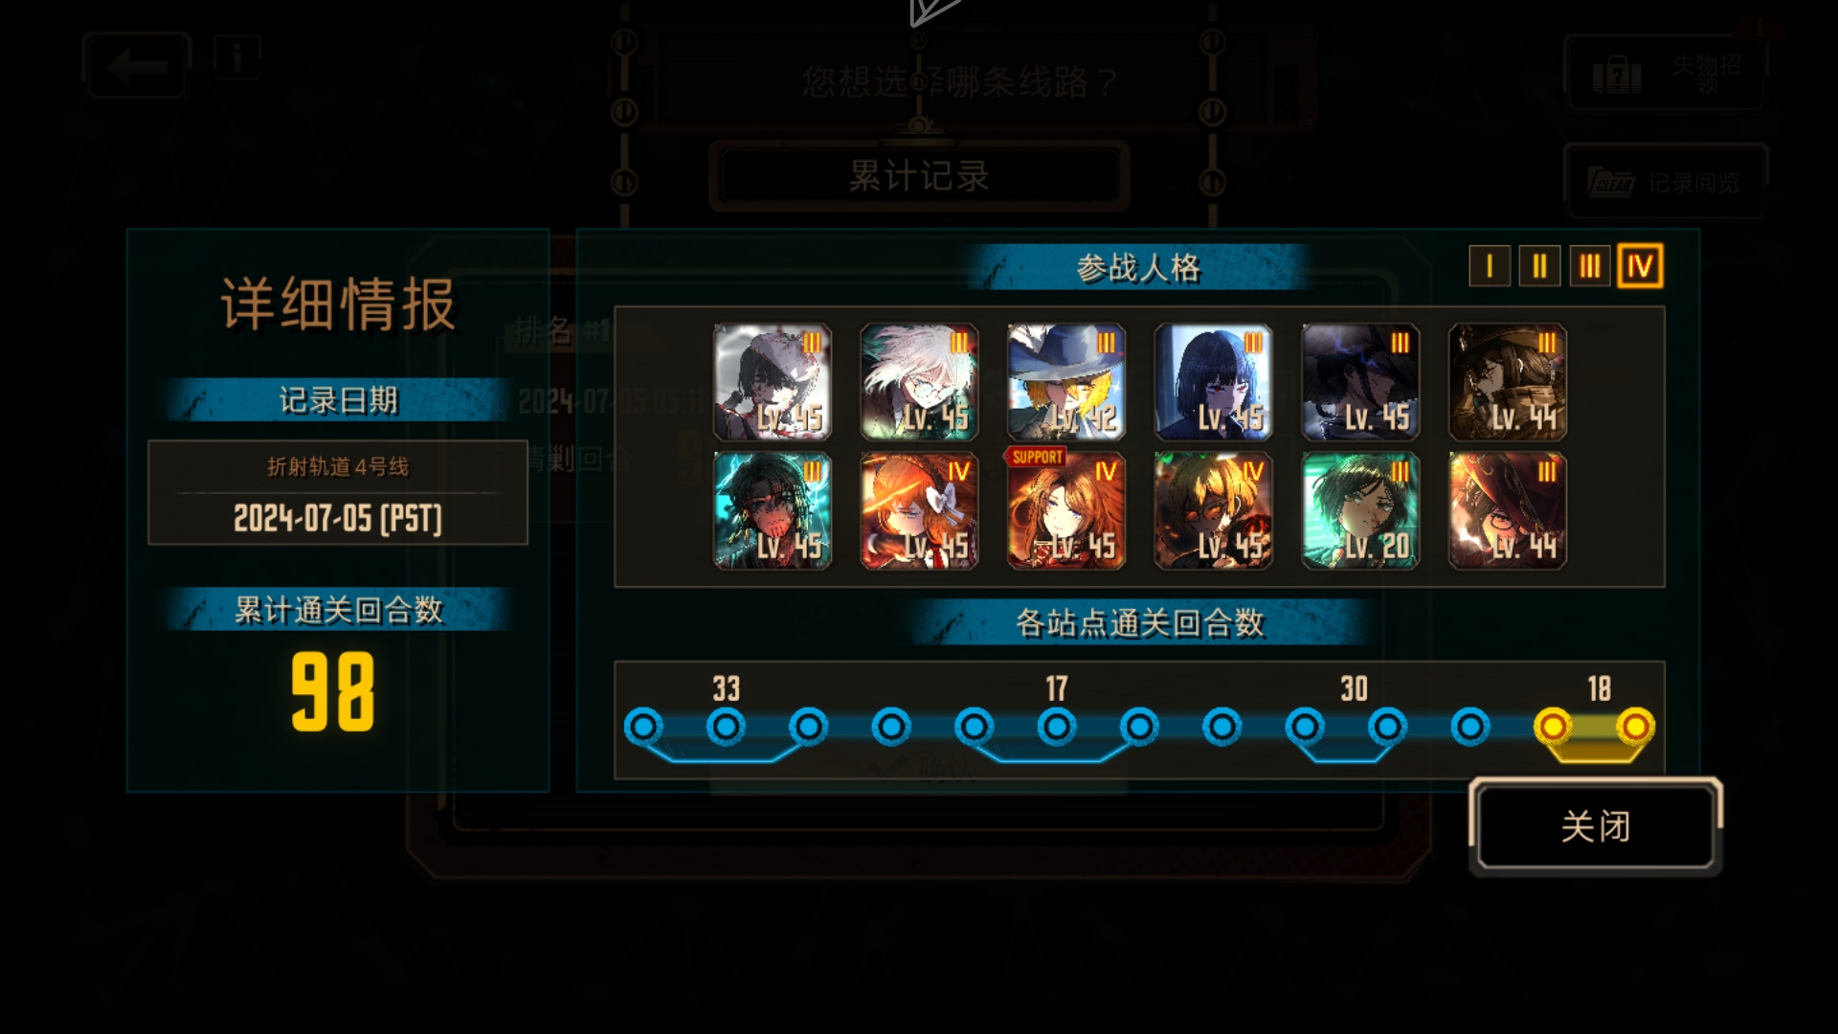Click the first top-row Lv. 45 portrait
Viewport: 1838px width, 1034px height.
pos(773,382)
